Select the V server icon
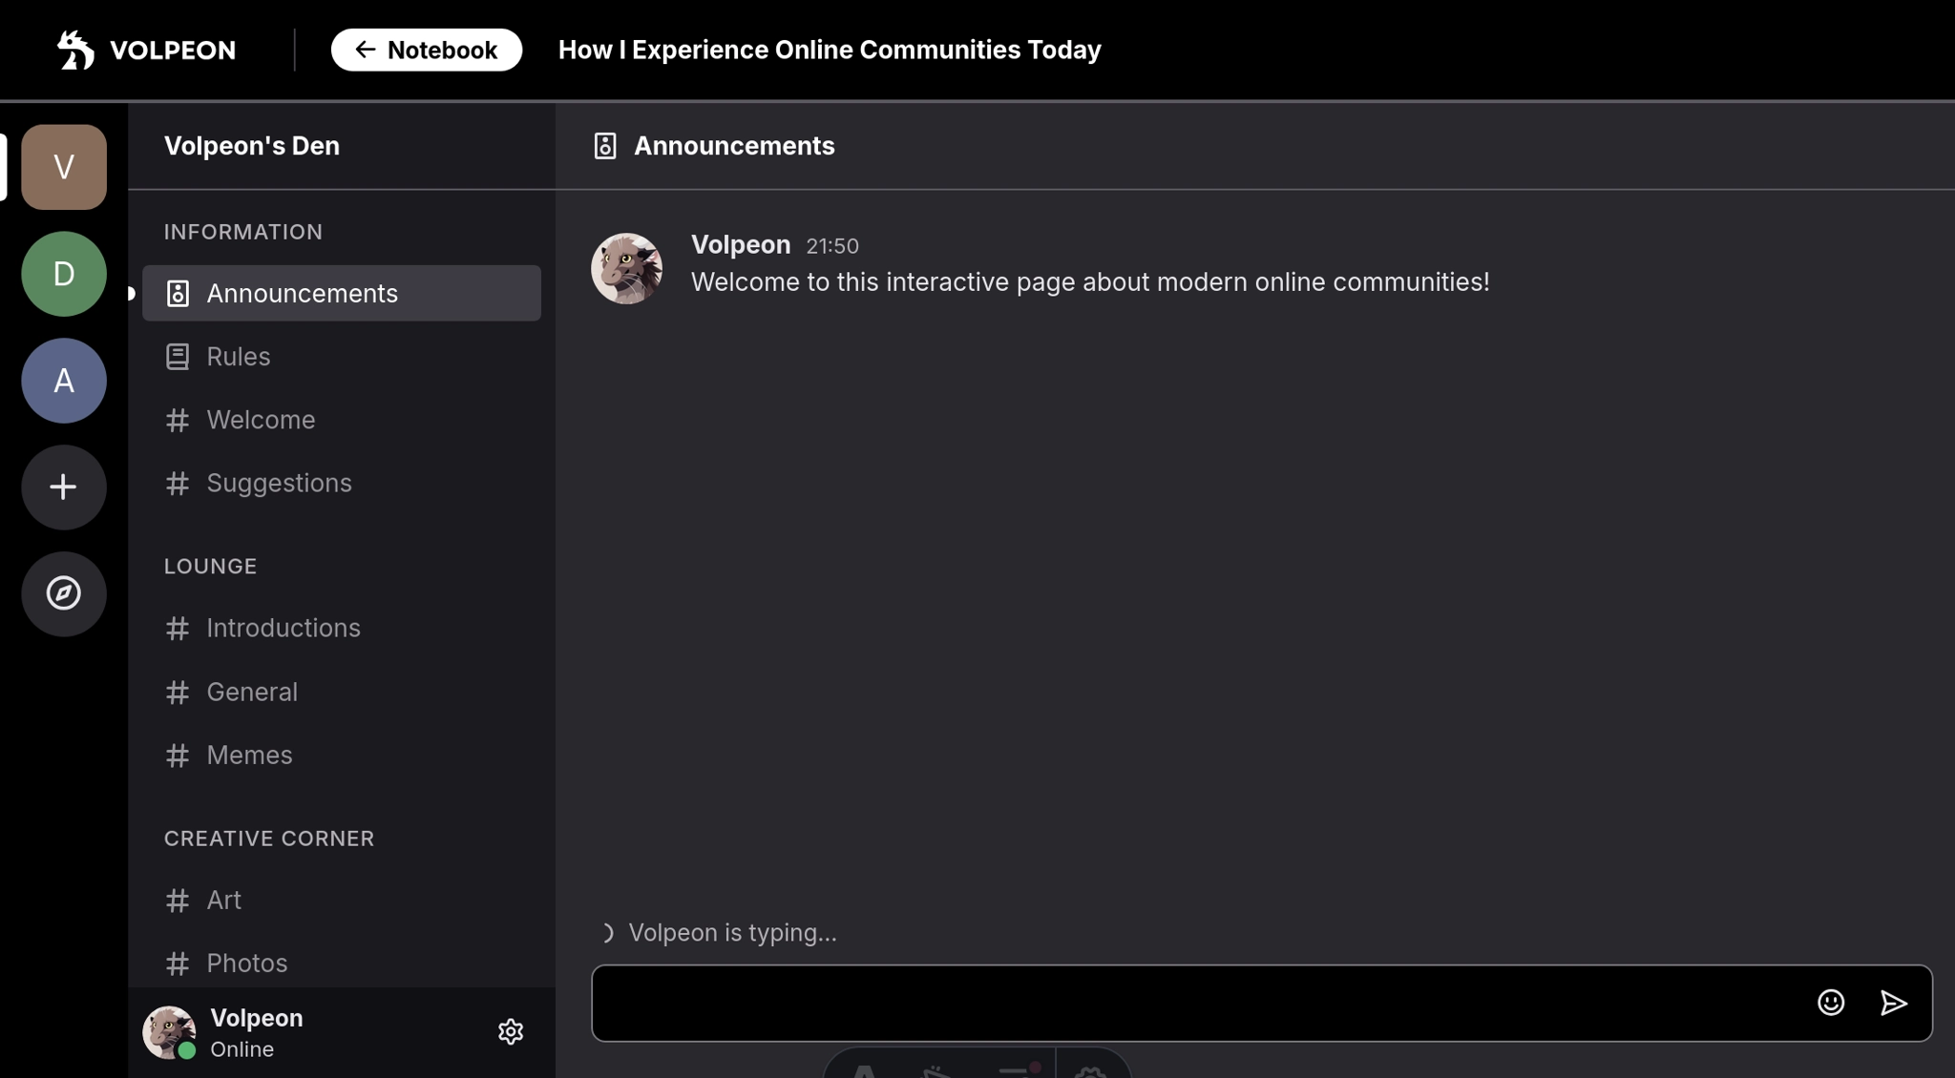Screen dimensions: 1955x1078 tap(64, 167)
